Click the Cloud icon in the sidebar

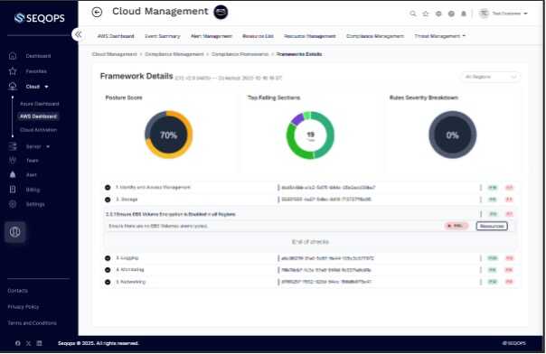pyautogui.click(x=13, y=86)
